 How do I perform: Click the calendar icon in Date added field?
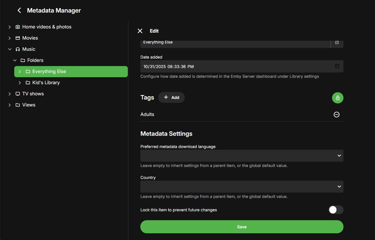pyautogui.click(x=337, y=66)
